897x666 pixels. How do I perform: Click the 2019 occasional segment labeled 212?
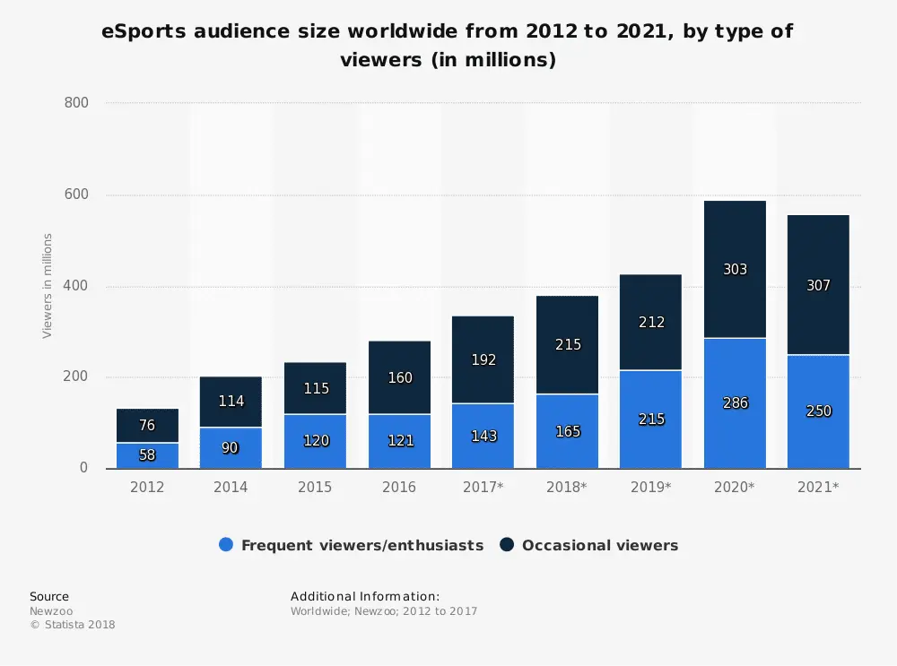(650, 323)
